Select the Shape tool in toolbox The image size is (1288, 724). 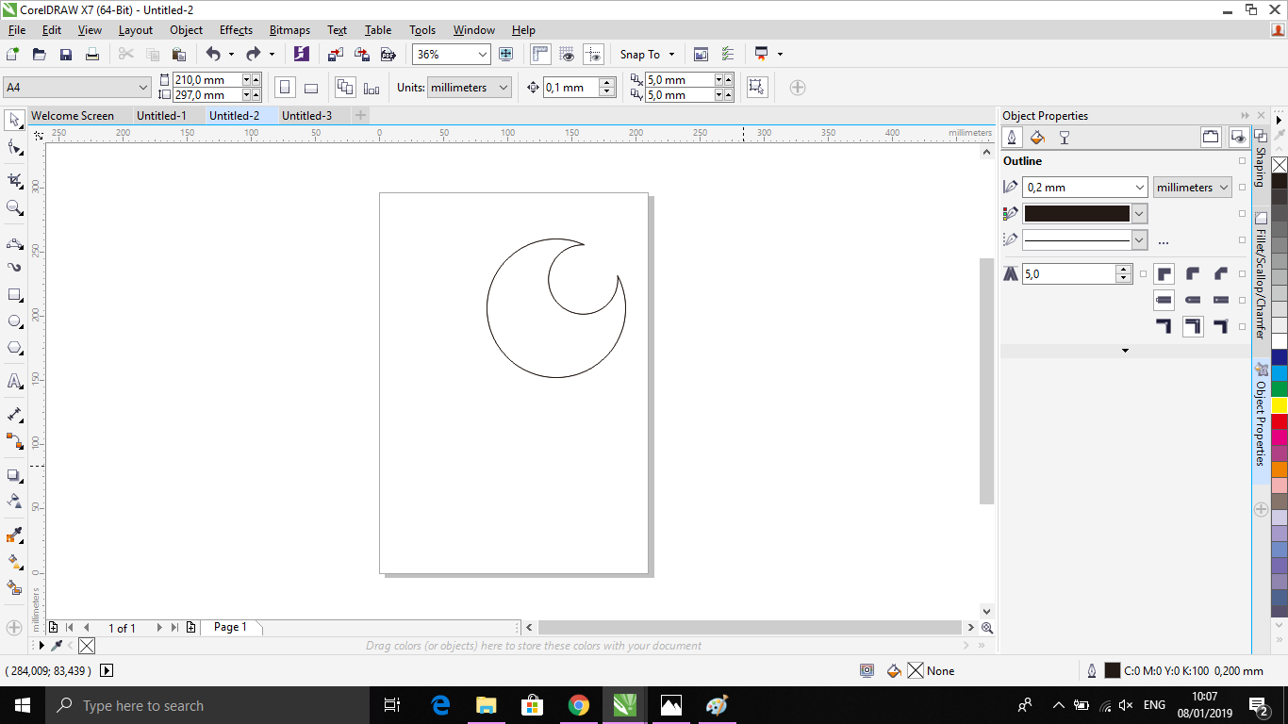(14, 148)
